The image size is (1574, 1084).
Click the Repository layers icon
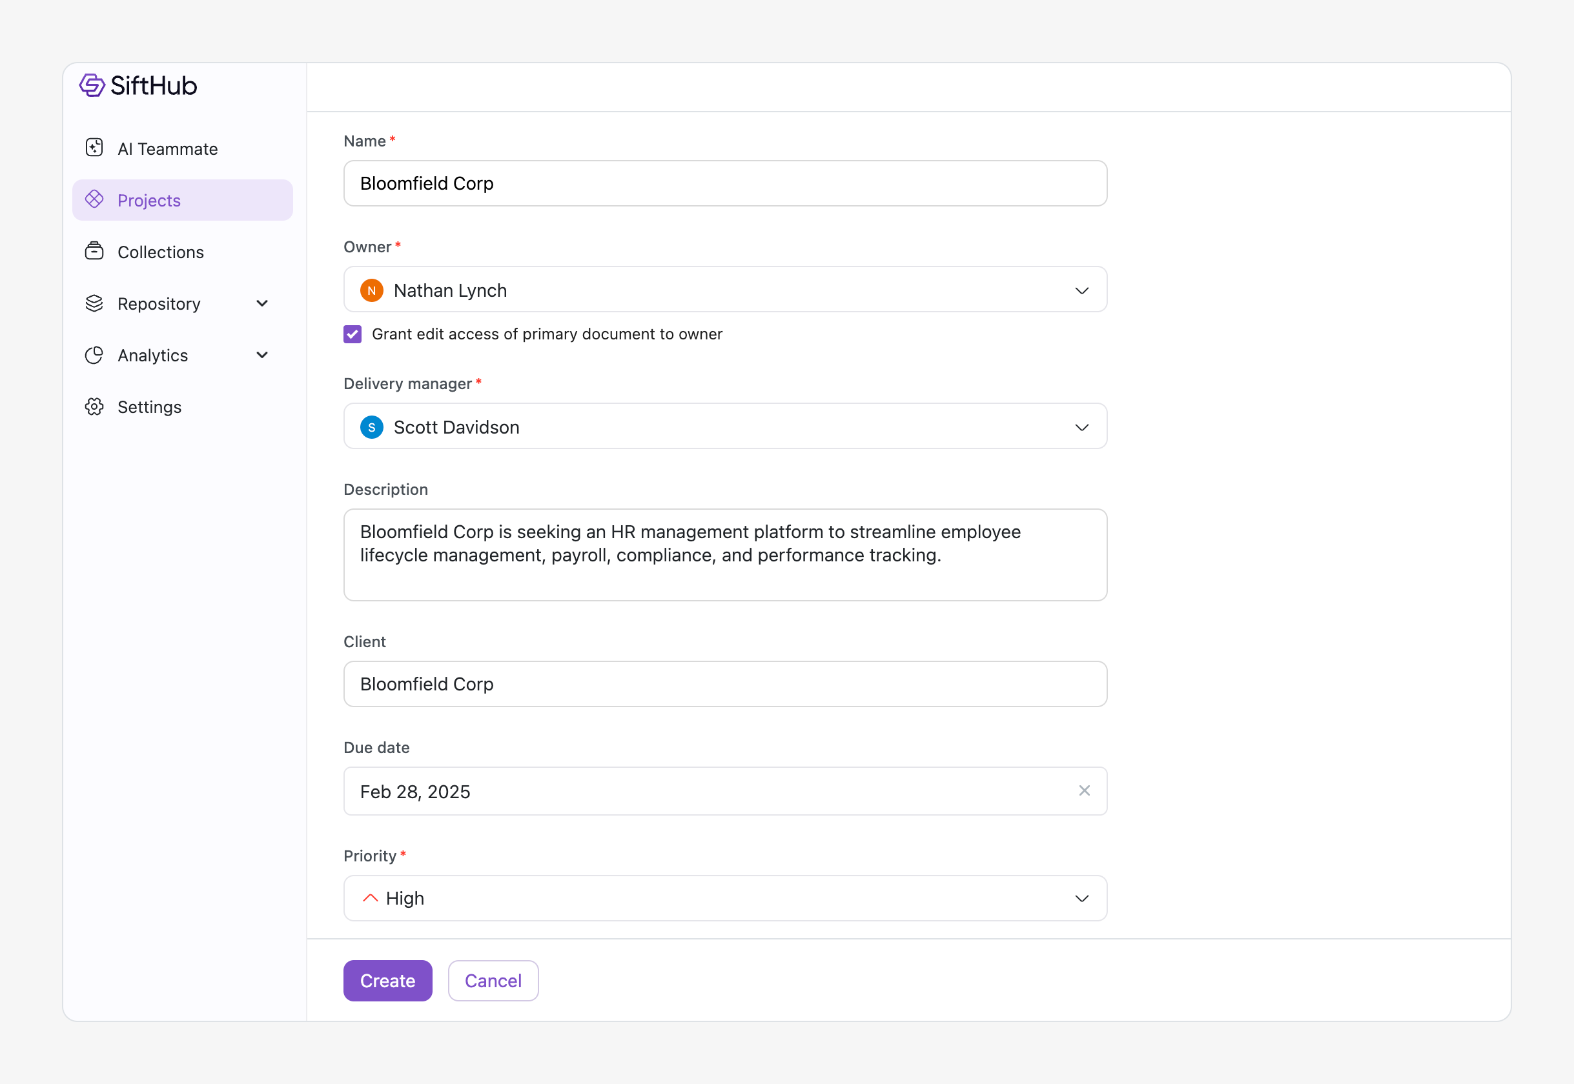94,303
